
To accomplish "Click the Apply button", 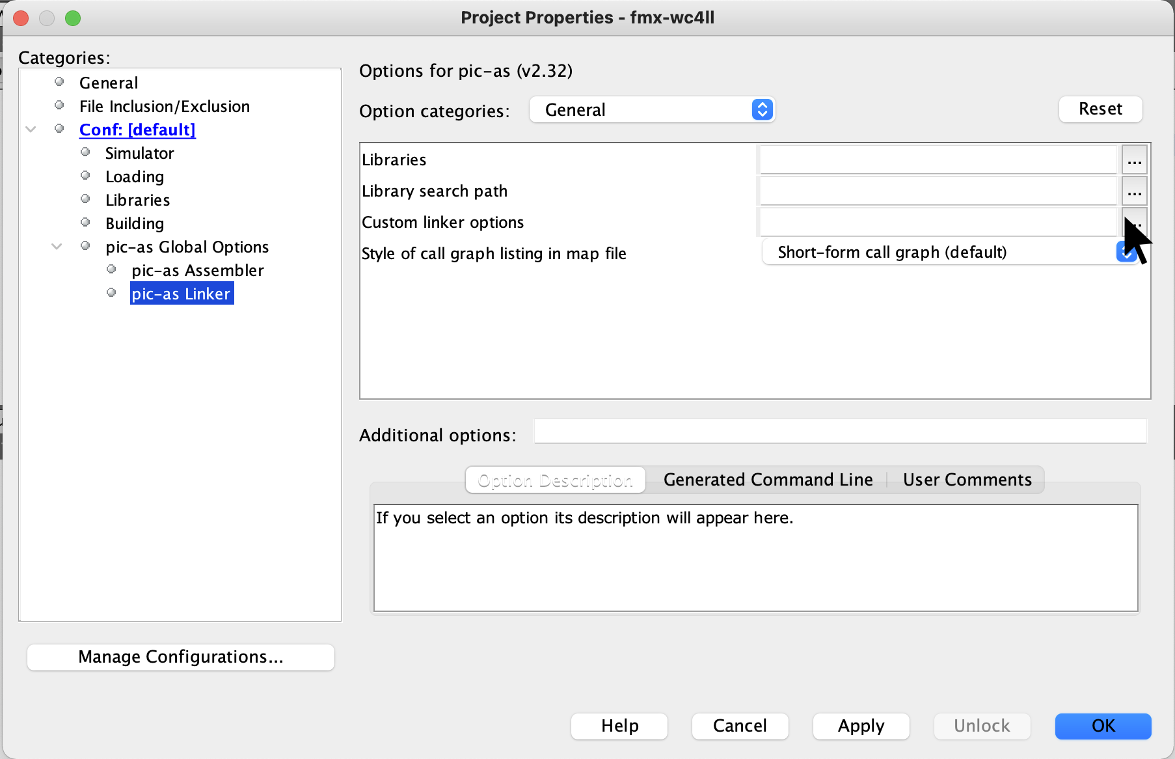I will 861,726.
